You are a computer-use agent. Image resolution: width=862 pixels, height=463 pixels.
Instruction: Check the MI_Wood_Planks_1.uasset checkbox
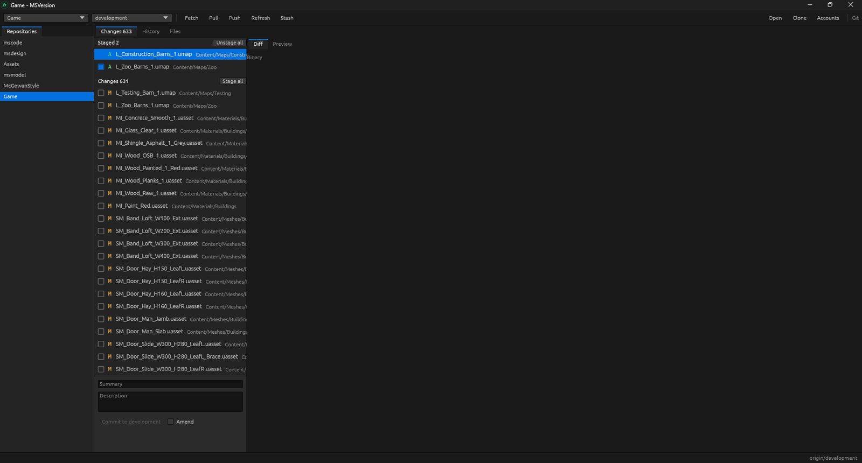point(101,181)
